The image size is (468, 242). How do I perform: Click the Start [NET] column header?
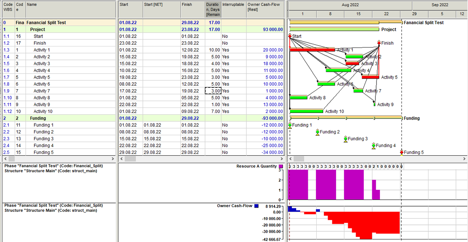pyautogui.click(x=161, y=10)
